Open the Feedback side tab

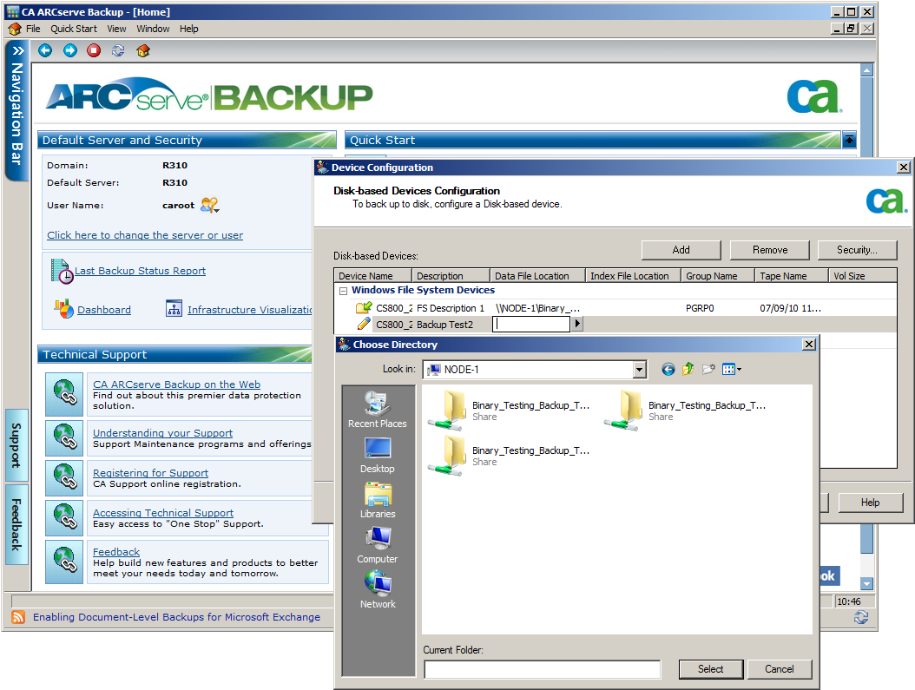[16, 524]
